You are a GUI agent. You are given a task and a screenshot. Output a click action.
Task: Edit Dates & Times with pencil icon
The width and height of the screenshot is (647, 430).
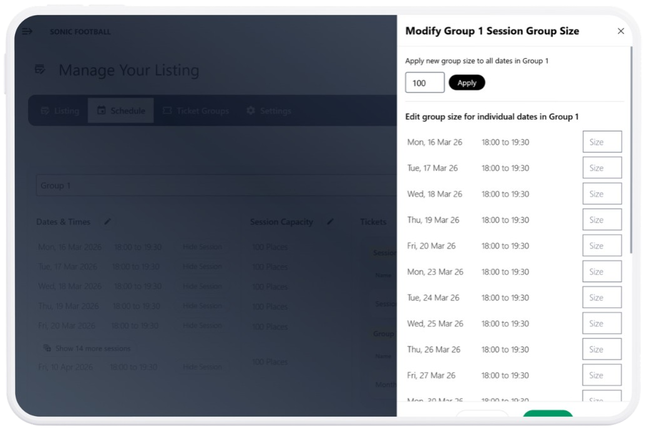(x=107, y=221)
